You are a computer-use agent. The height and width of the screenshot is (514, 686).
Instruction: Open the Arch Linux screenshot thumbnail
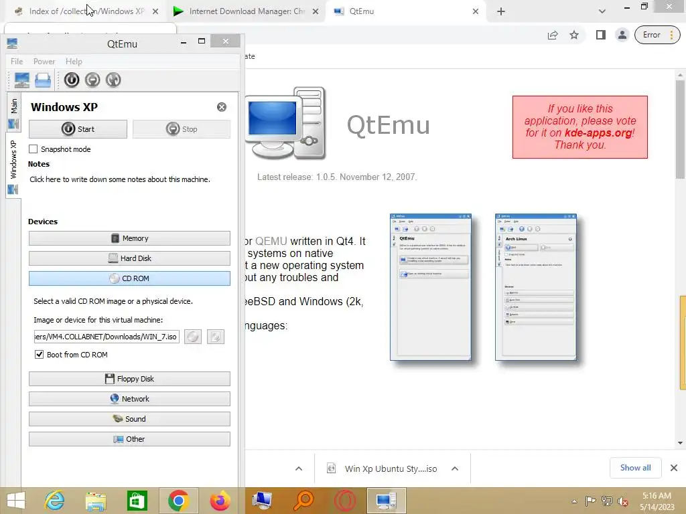tap(536, 287)
